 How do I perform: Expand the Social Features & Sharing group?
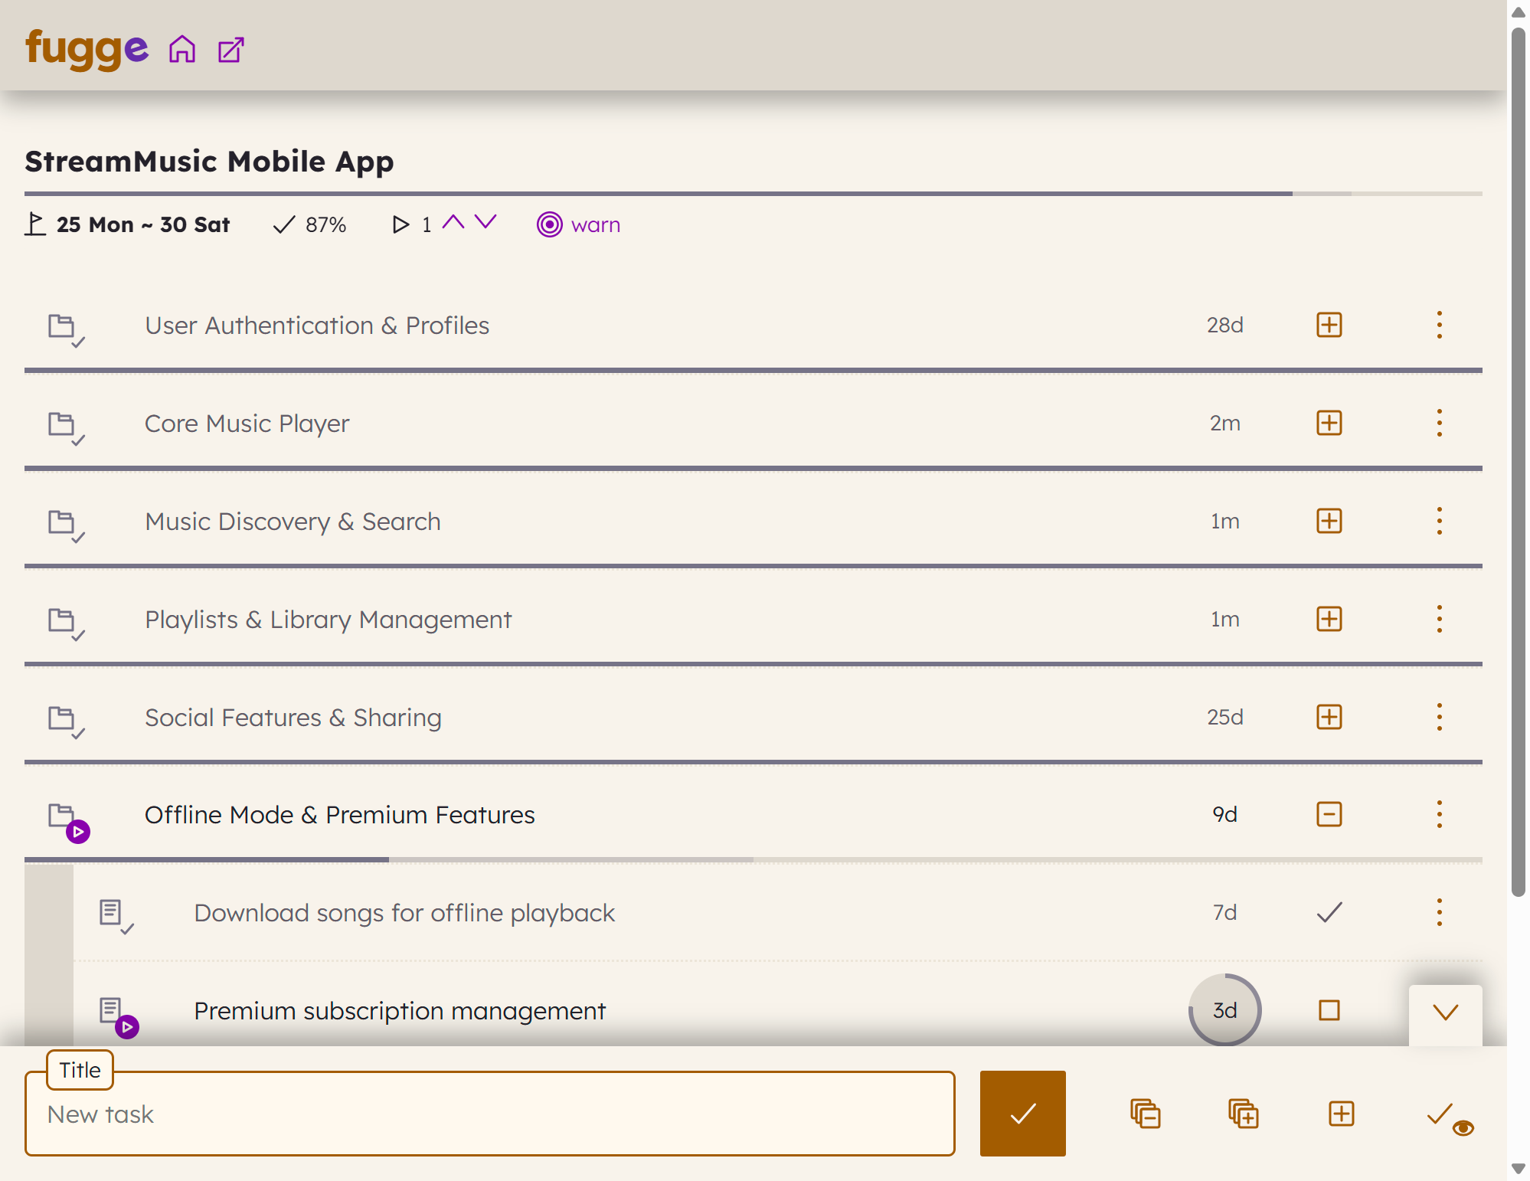pos(1329,717)
